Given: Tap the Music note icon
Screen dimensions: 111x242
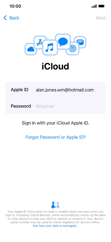Looking at the screenshot, I should pyautogui.click(x=50, y=47).
